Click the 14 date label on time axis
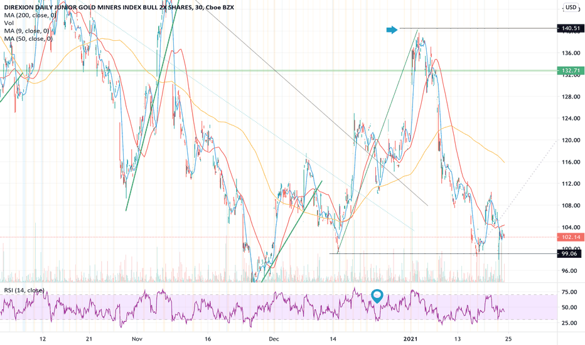Image resolution: width=585 pixels, height=345 pixels. [x=333, y=339]
